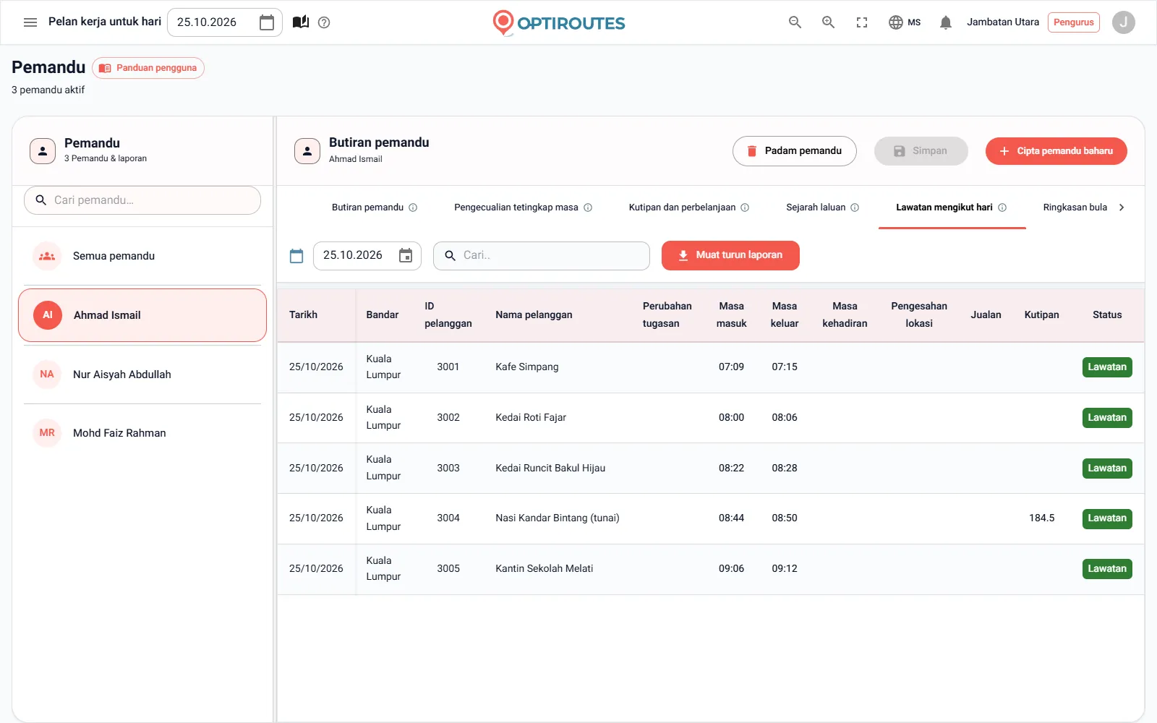Open Ringkasan bulanan tab

1075,208
